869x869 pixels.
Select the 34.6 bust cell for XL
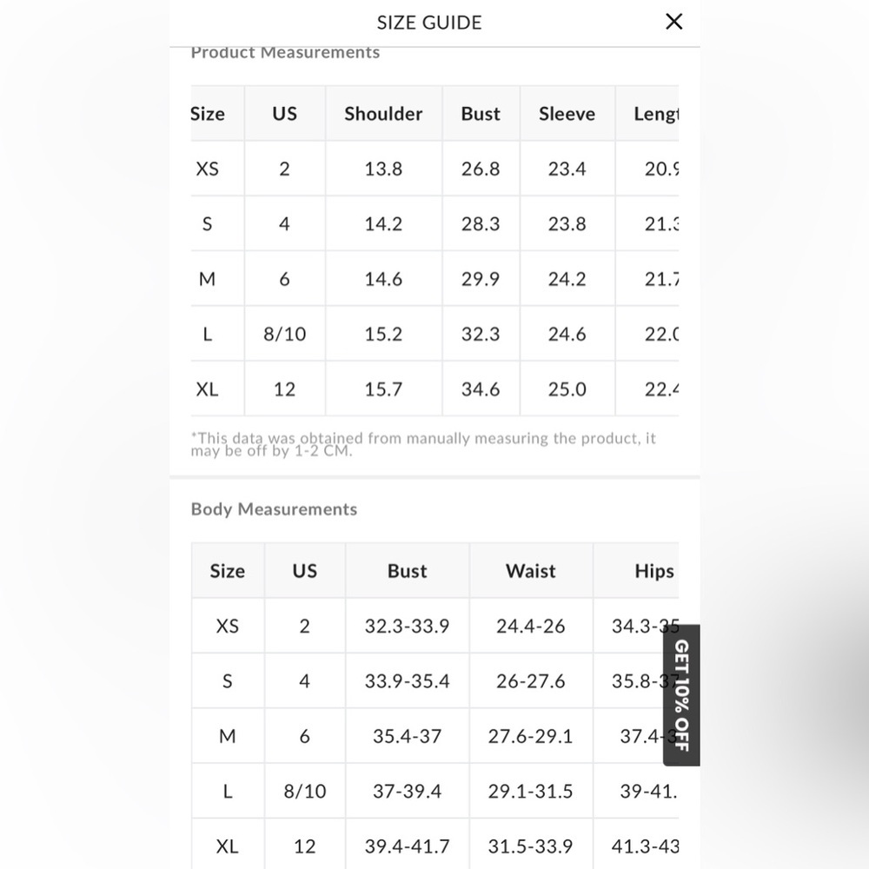(x=481, y=389)
